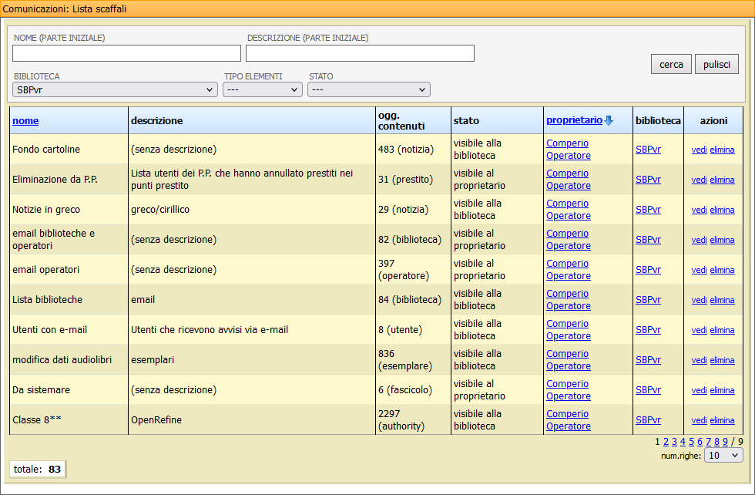Open the Biblioteca dropdown showing SBPvr
This screenshot has height=495, width=755.
tap(115, 89)
